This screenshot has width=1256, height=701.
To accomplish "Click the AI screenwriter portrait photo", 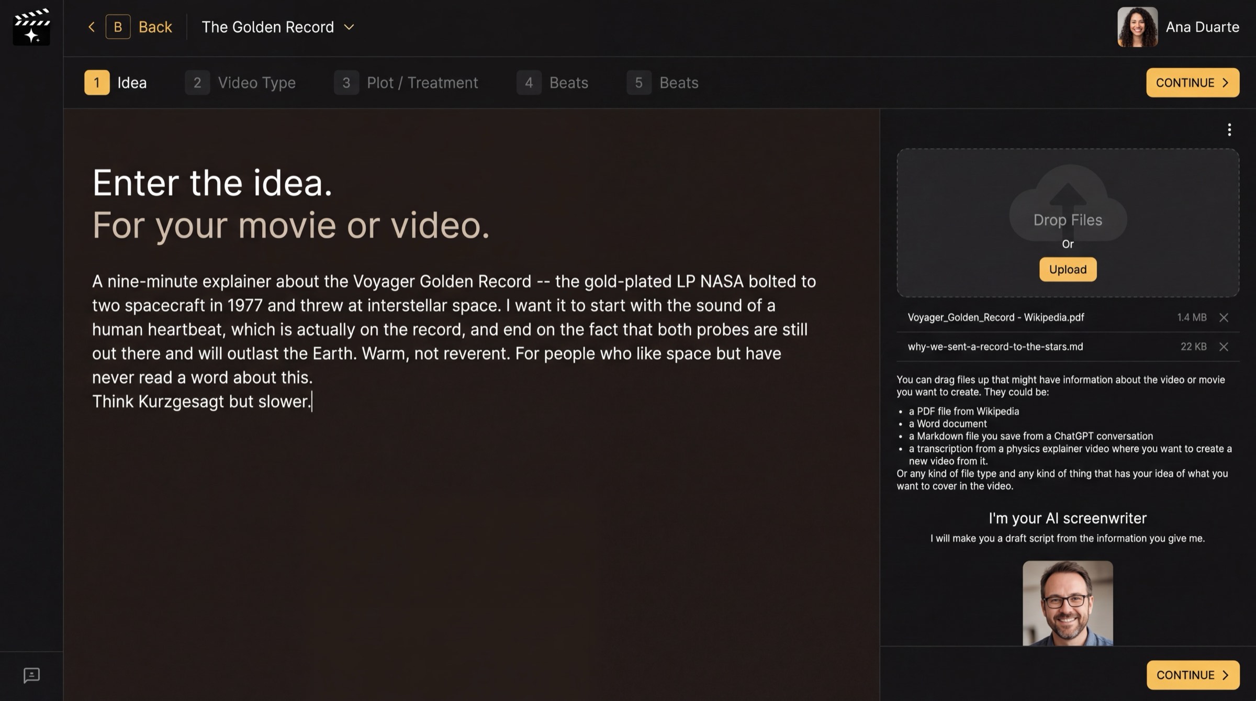I will click(x=1068, y=603).
